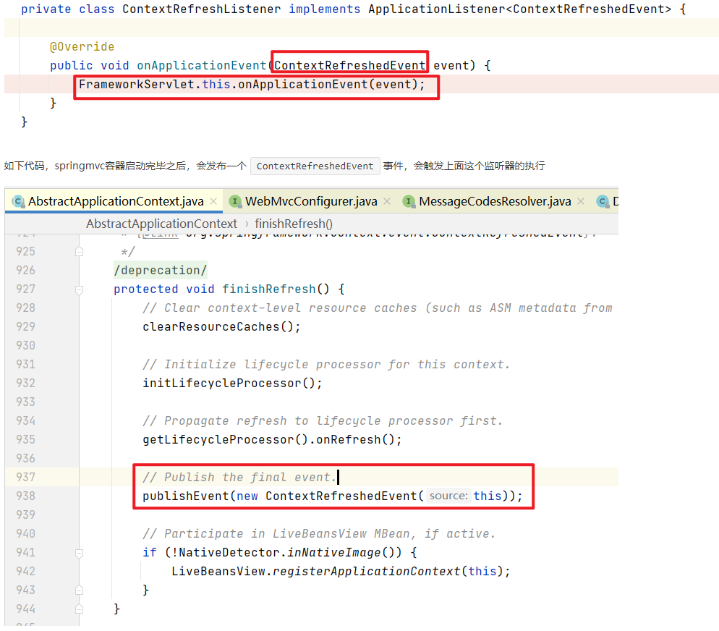Click line number 937 in the gutter
Screen dimensions: 719x631
click(x=25, y=477)
